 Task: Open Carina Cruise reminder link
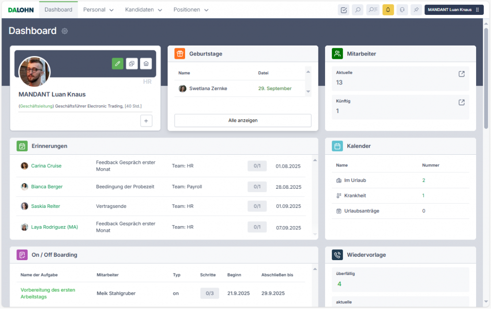[46, 166]
